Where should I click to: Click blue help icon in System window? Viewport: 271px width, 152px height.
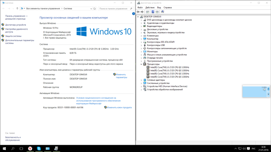(133, 14)
